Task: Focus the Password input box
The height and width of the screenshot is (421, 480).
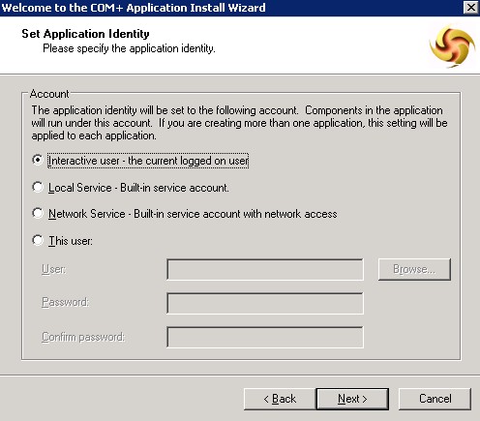Action: coord(265,303)
